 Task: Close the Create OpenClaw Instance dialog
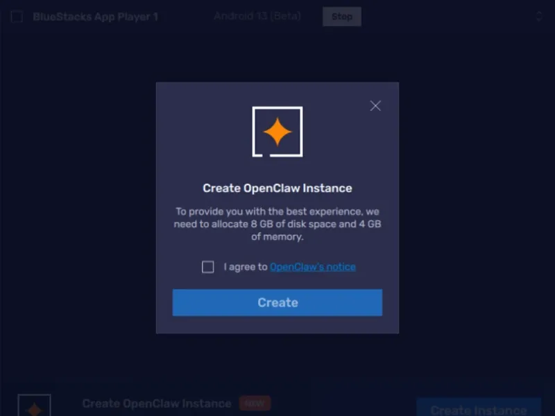375,105
